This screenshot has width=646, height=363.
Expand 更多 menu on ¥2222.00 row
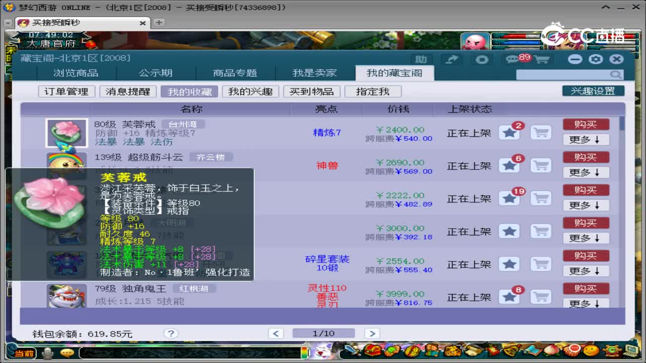(x=586, y=205)
